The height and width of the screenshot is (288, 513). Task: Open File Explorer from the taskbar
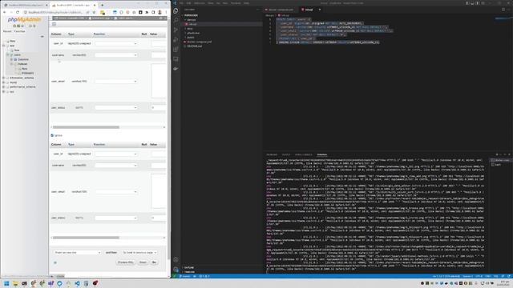(15, 283)
